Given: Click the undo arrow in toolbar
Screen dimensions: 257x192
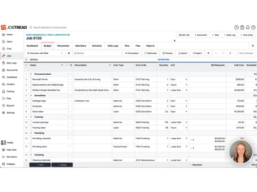Looking at the screenshot, I should pyautogui.click(x=216, y=53).
